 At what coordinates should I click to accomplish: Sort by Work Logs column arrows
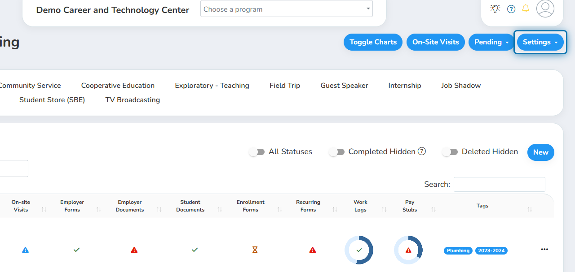(x=384, y=209)
